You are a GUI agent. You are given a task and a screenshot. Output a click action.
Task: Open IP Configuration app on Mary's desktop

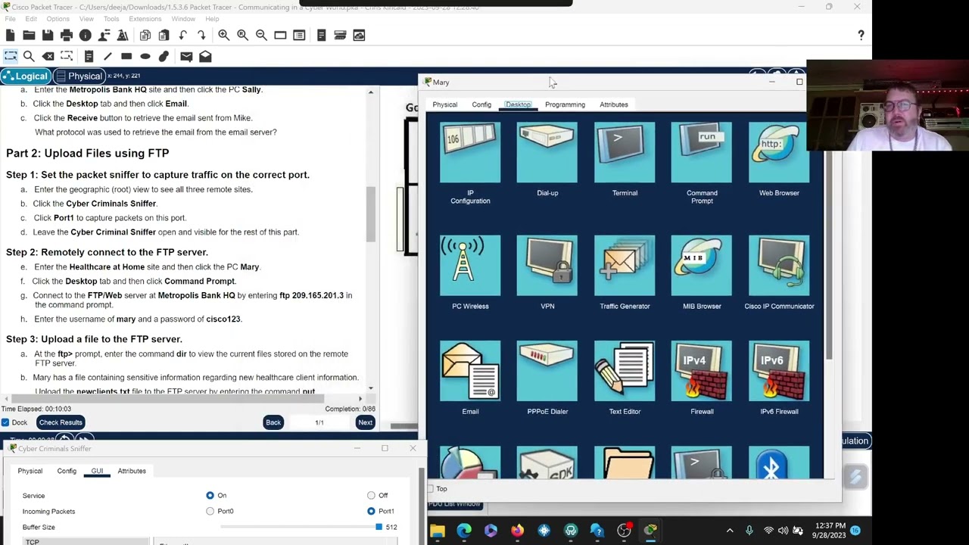pos(470,153)
